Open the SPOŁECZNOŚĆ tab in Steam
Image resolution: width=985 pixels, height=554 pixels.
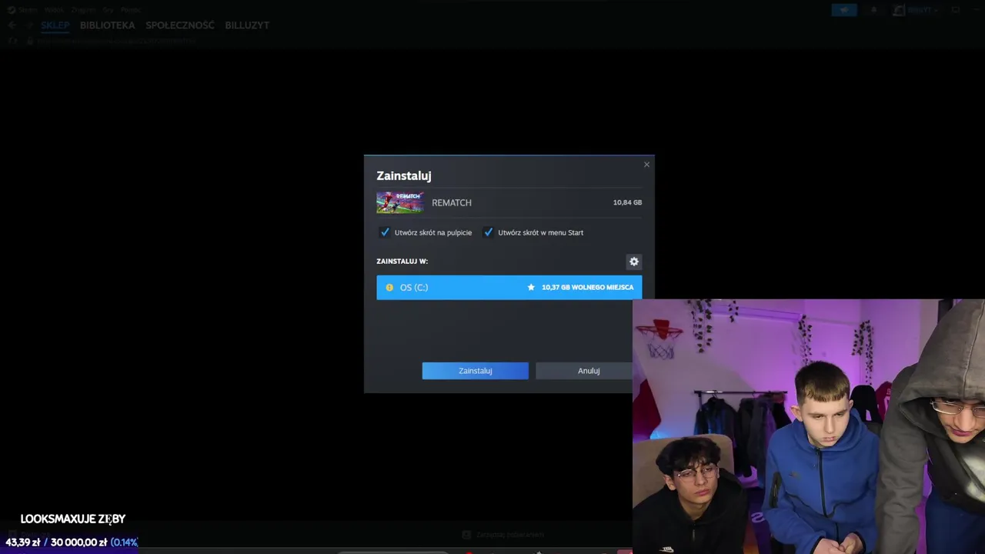[x=180, y=25]
